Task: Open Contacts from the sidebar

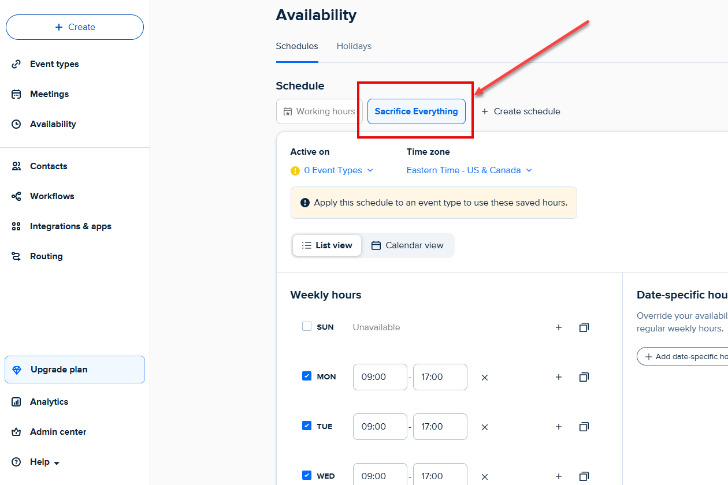Action: tap(49, 166)
